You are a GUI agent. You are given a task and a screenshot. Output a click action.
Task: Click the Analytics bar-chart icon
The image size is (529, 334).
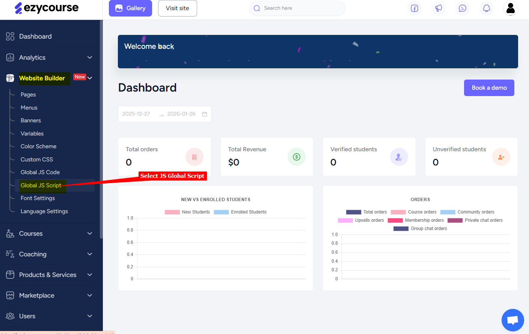tap(10, 57)
